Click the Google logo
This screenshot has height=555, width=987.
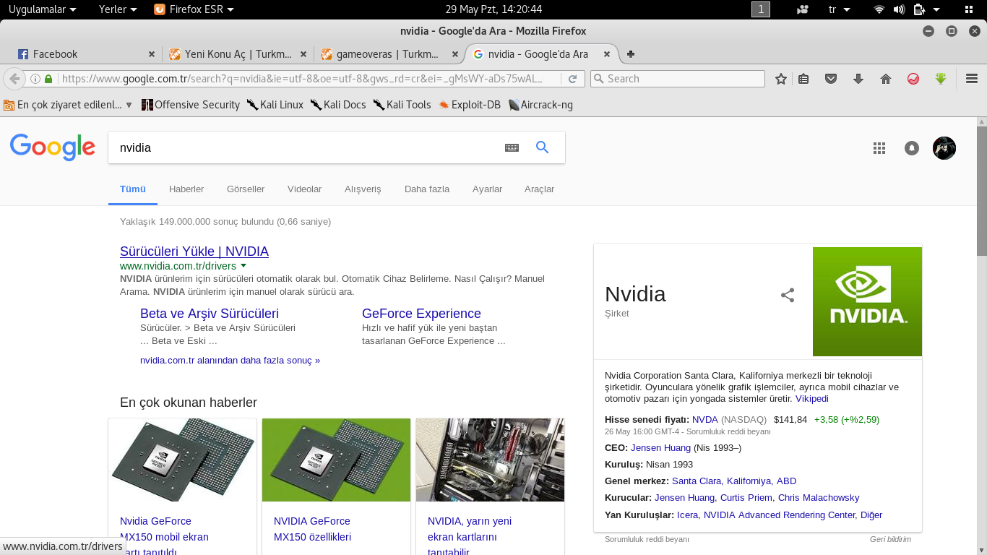pyautogui.click(x=53, y=147)
